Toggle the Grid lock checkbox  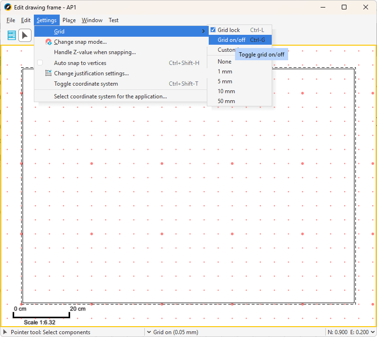pos(213,30)
